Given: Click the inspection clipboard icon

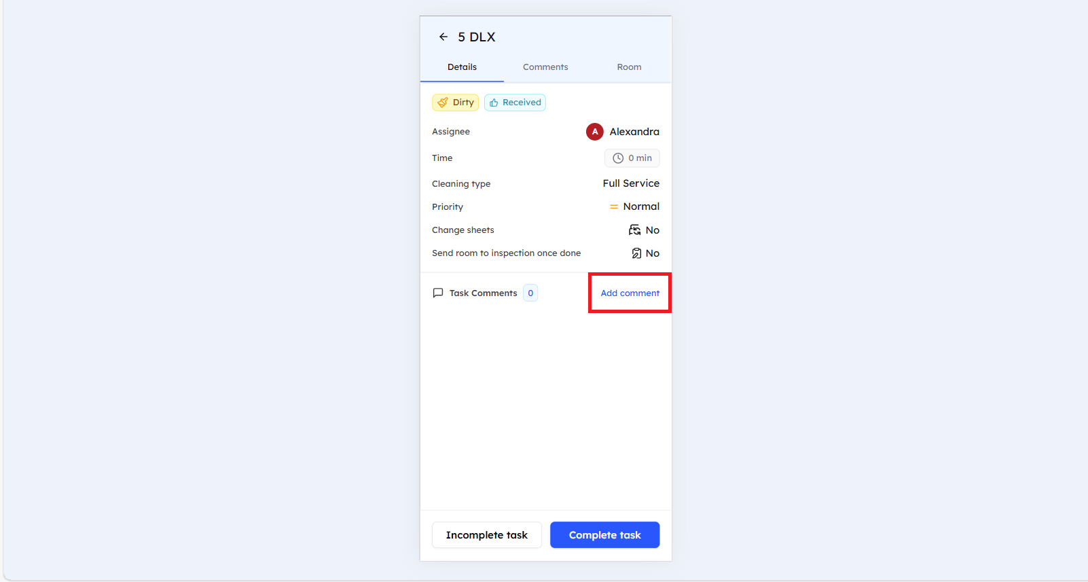Looking at the screenshot, I should pyautogui.click(x=636, y=253).
